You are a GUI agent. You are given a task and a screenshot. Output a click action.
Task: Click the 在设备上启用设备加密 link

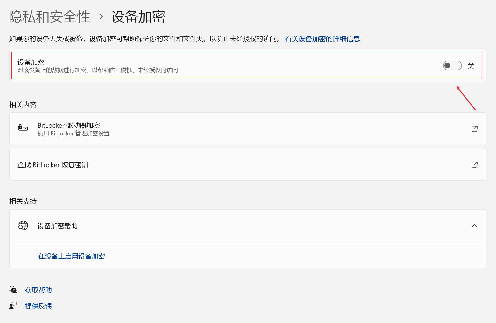pos(71,256)
